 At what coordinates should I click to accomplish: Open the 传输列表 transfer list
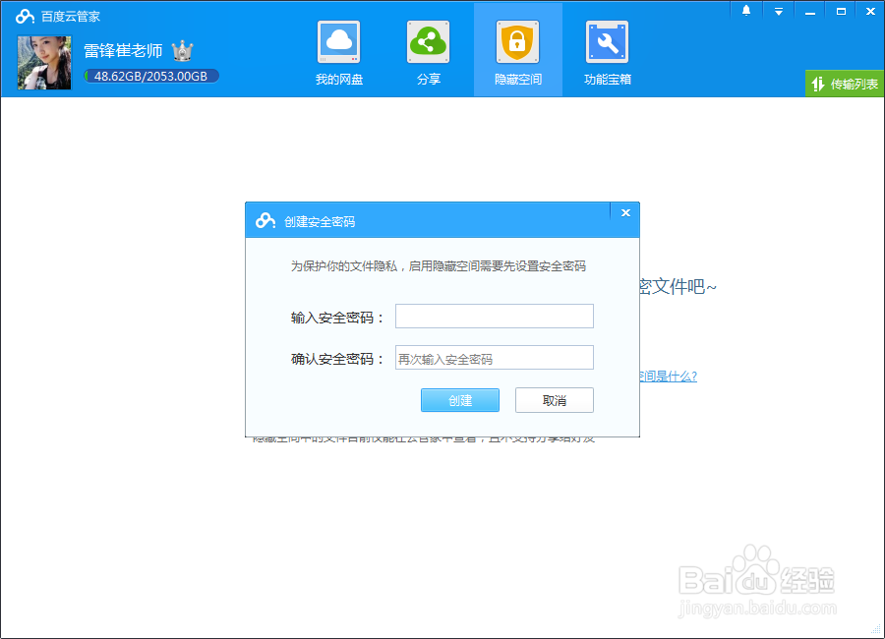pyautogui.click(x=845, y=84)
